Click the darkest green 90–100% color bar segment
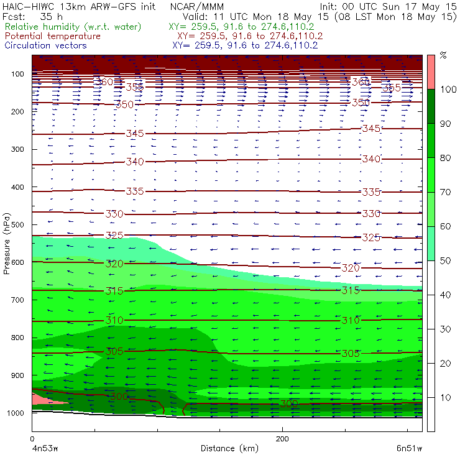Image resolution: width=460 pixels, height=460 pixels. pyautogui.click(x=431, y=106)
